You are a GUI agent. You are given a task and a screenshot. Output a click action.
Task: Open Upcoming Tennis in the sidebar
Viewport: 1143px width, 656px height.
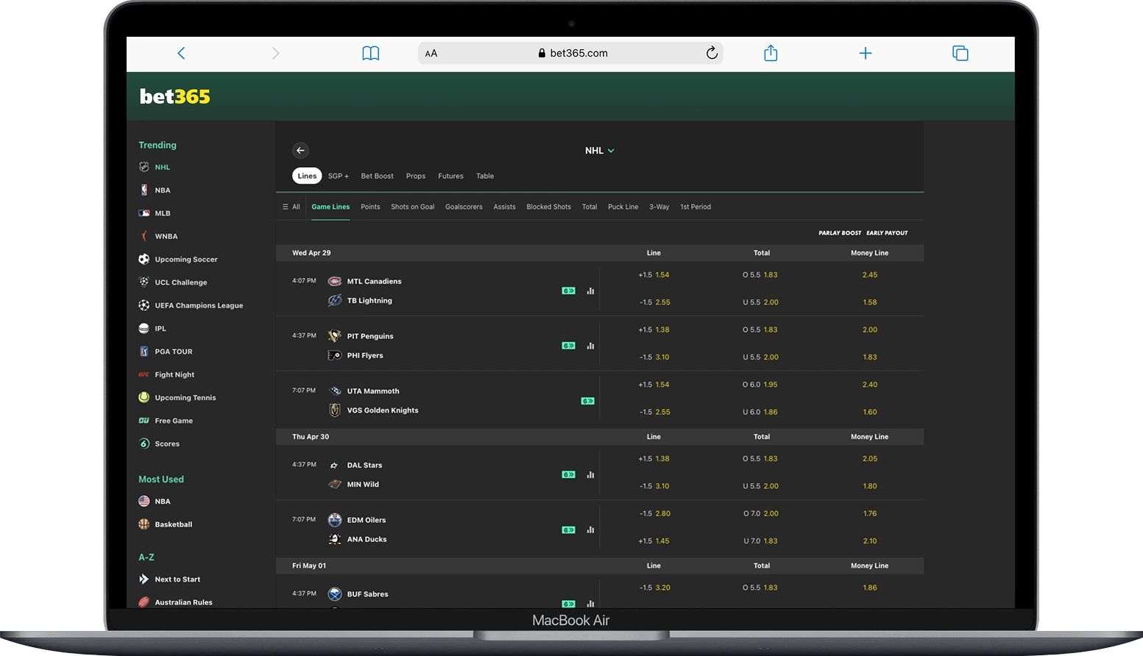185,398
